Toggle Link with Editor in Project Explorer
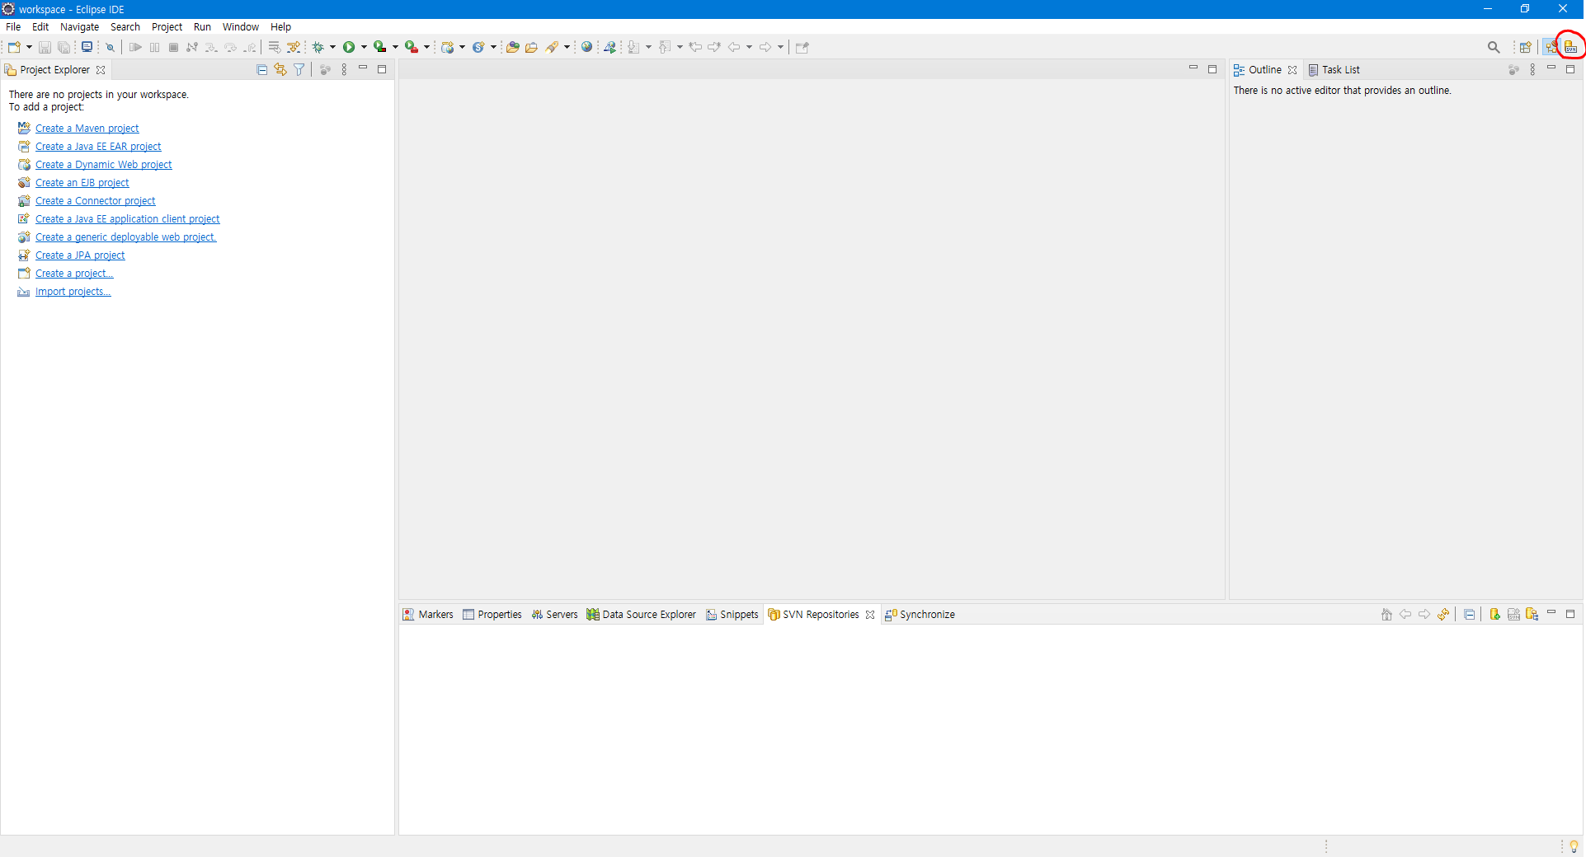The height and width of the screenshot is (857, 1586). pos(280,70)
